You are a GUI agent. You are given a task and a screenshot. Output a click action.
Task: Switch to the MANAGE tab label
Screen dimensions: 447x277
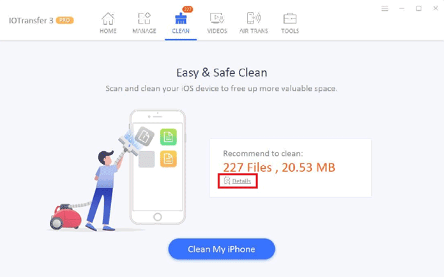click(x=144, y=31)
